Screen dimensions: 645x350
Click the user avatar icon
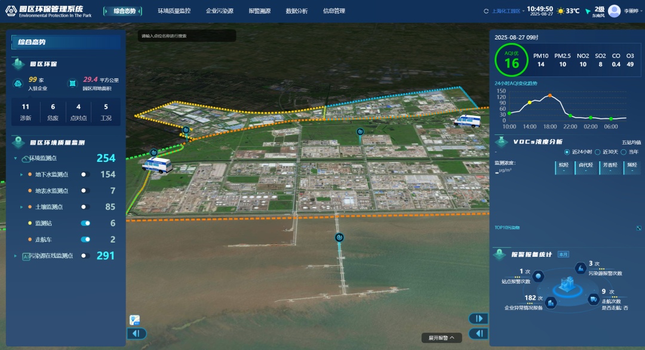(x=614, y=11)
